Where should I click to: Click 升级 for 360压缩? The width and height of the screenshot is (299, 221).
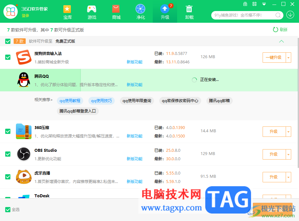coord(274,132)
